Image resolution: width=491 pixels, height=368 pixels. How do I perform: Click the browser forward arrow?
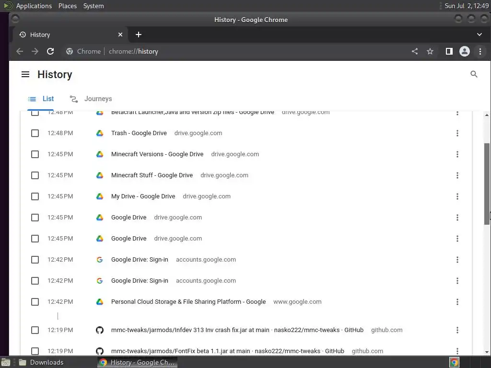click(35, 51)
